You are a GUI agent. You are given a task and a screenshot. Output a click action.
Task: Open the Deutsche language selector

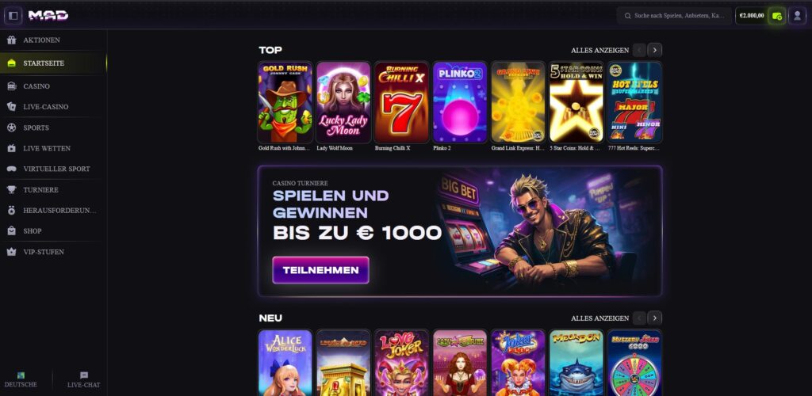(x=21, y=380)
